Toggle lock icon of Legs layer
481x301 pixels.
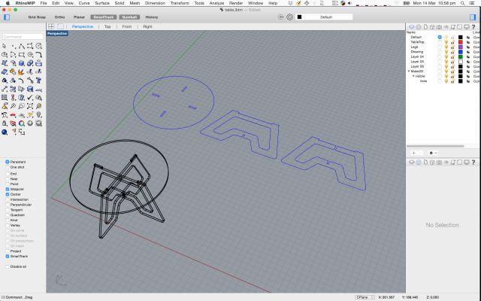(x=452, y=47)
